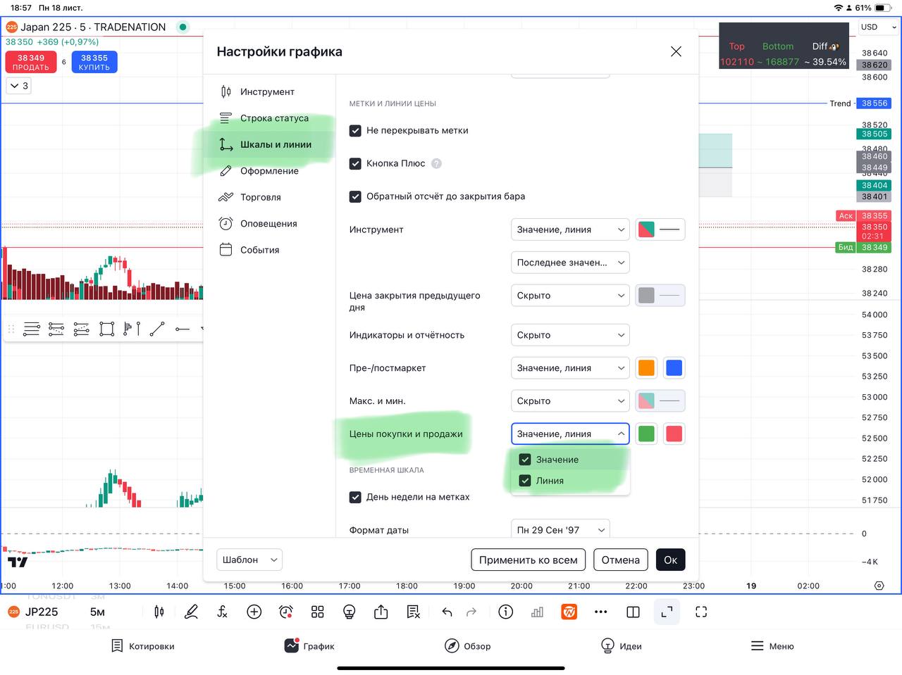Select the rectangle shape drawing tool

pos(107,329)
